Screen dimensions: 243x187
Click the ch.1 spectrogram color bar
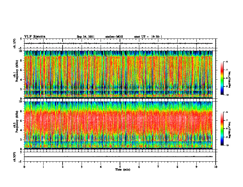tap(222, 78)
